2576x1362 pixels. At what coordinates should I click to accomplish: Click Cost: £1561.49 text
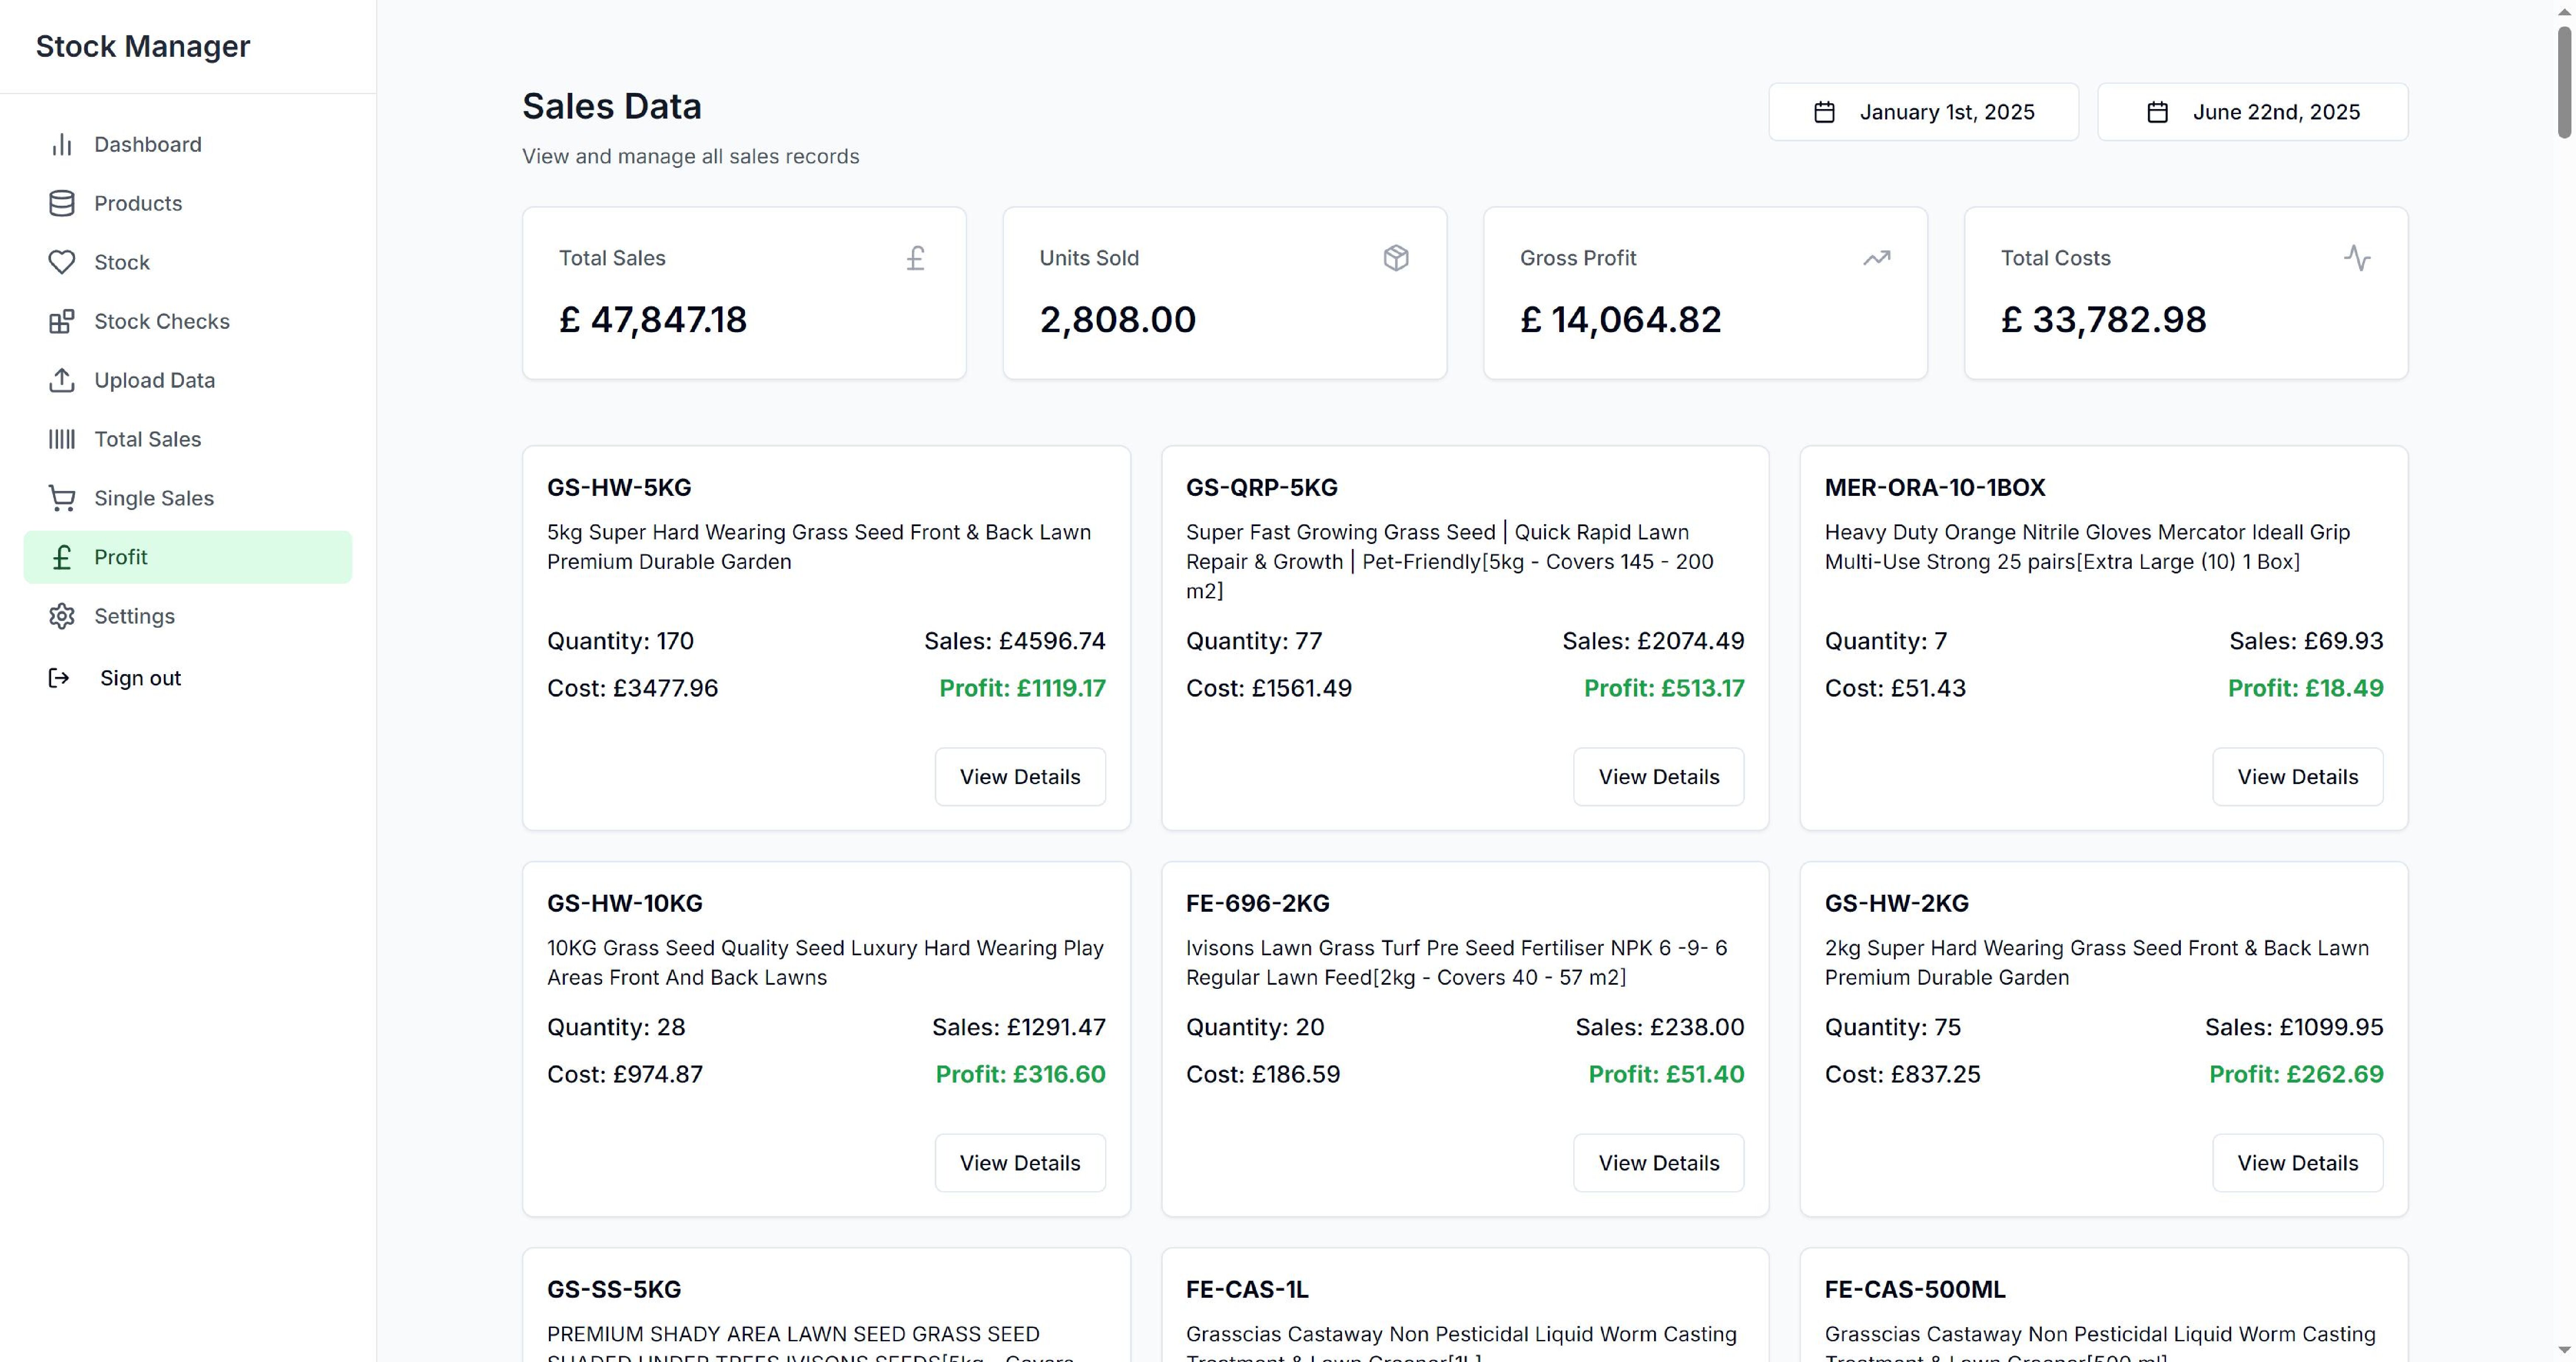tap(1268, 688)
